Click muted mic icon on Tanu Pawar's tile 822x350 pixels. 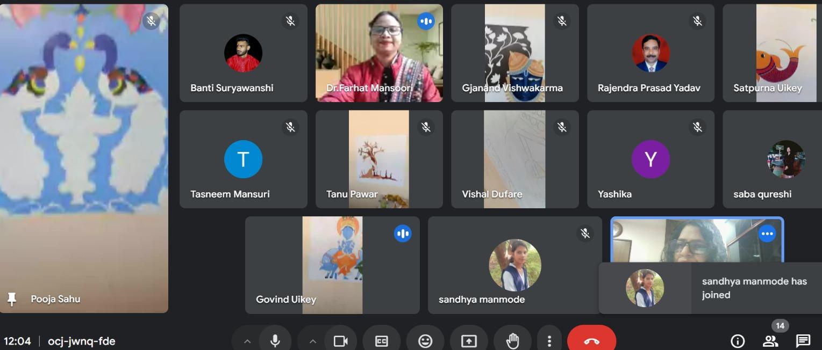426,127
